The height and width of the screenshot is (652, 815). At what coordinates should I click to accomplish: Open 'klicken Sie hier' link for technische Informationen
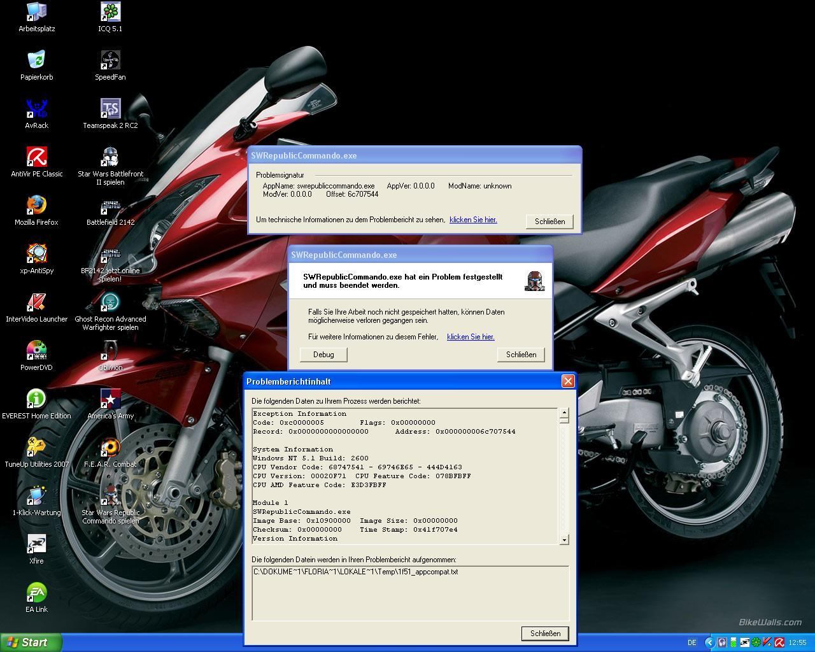point(473,220)
